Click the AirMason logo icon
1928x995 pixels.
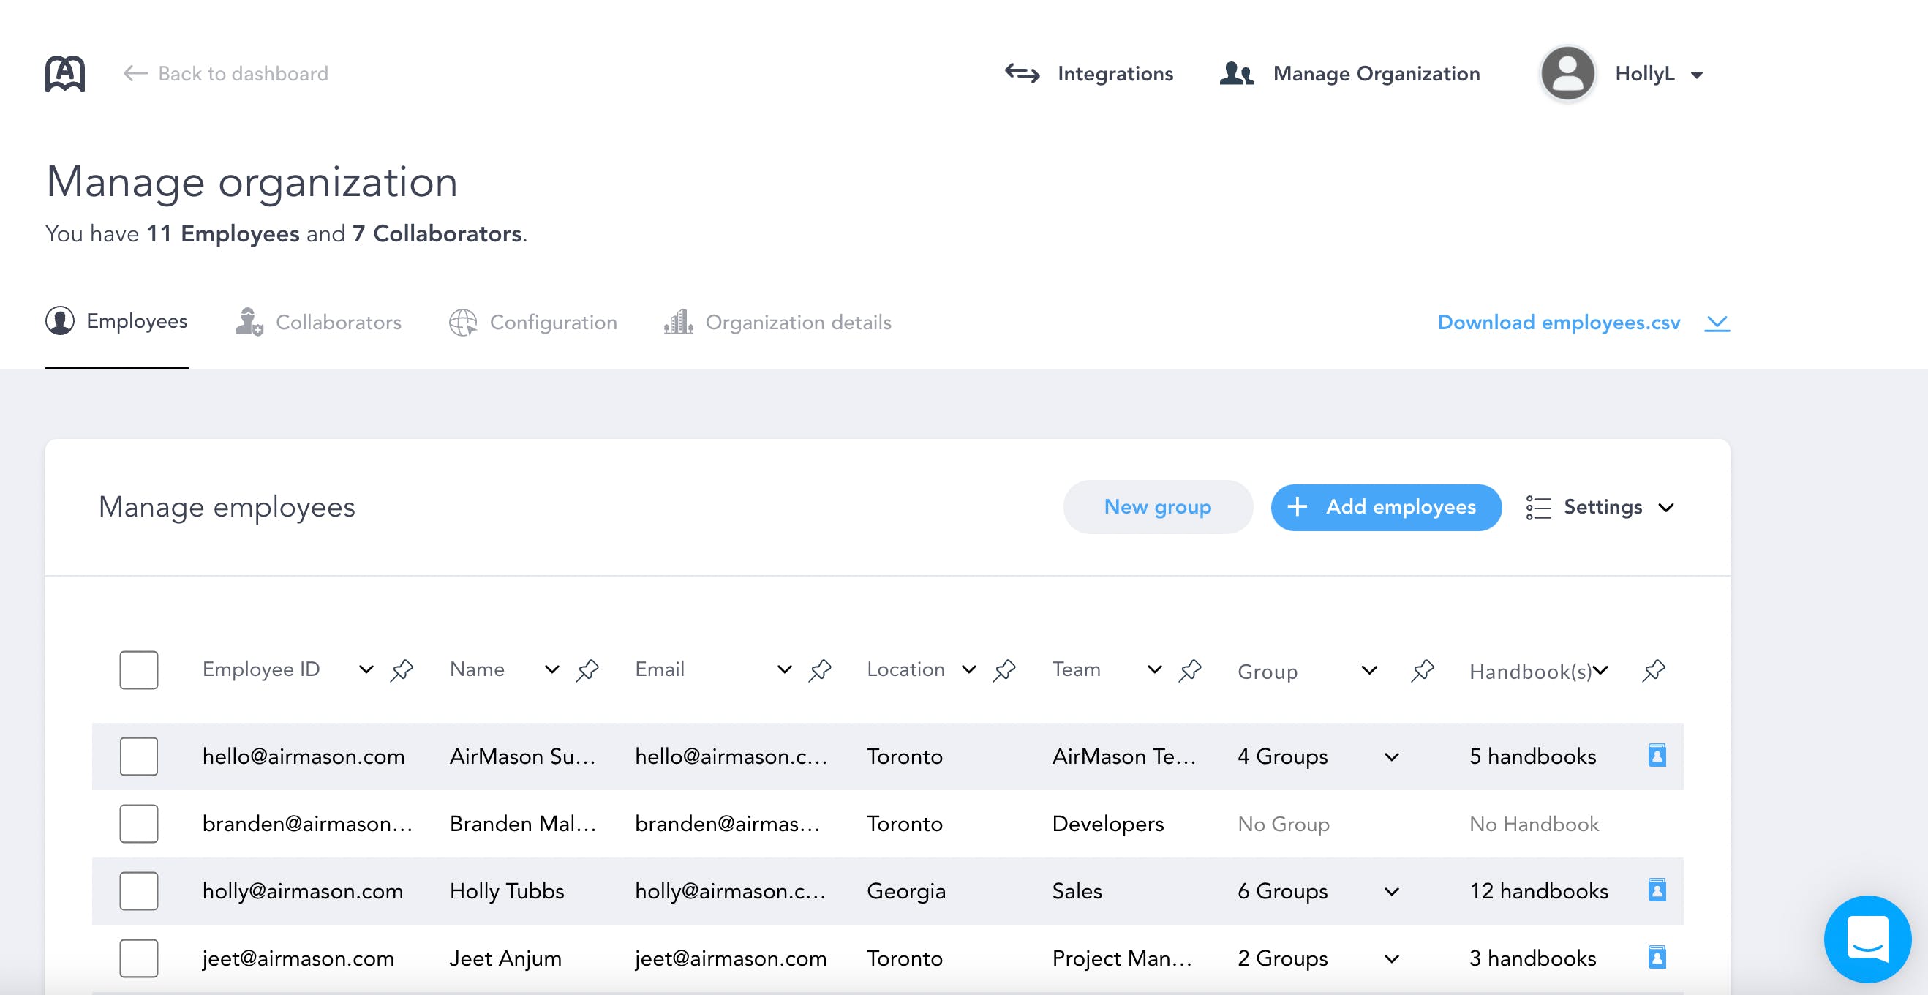[x=65, y=73]
